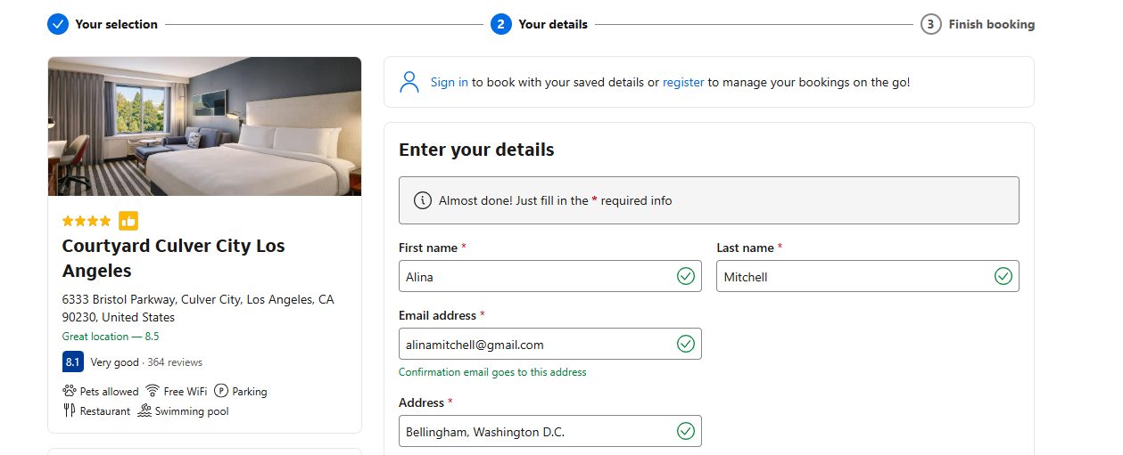Click the Email address input field
This screenshot has height=455, width=1123.
550,344
